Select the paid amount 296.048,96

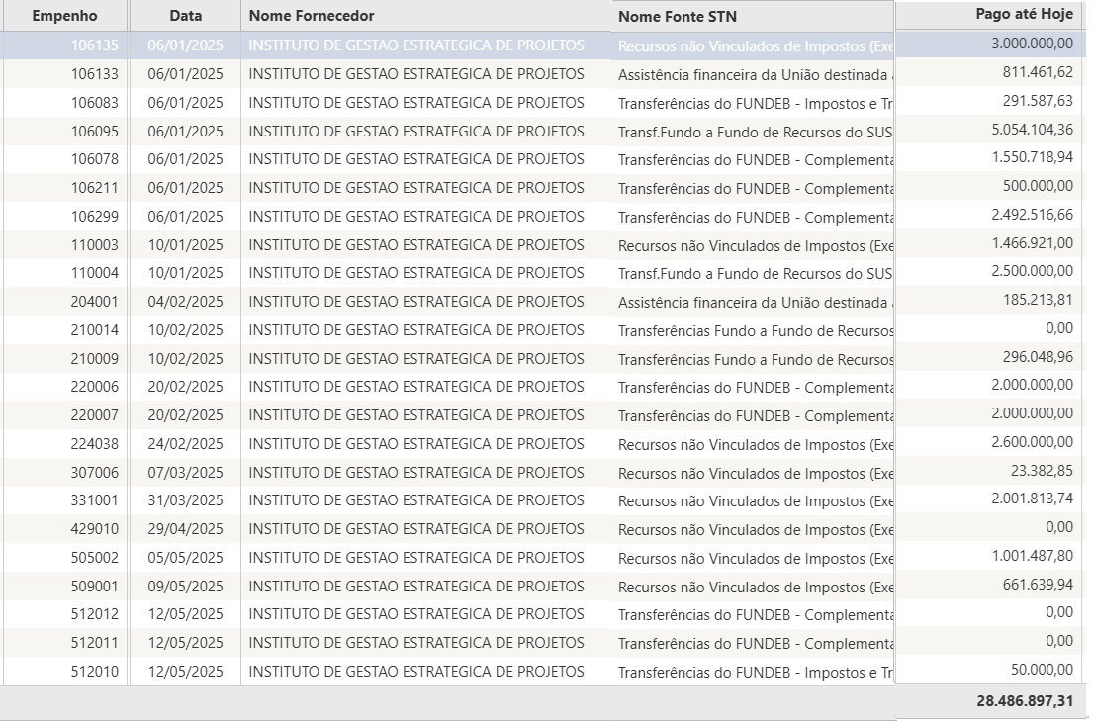1037,357
